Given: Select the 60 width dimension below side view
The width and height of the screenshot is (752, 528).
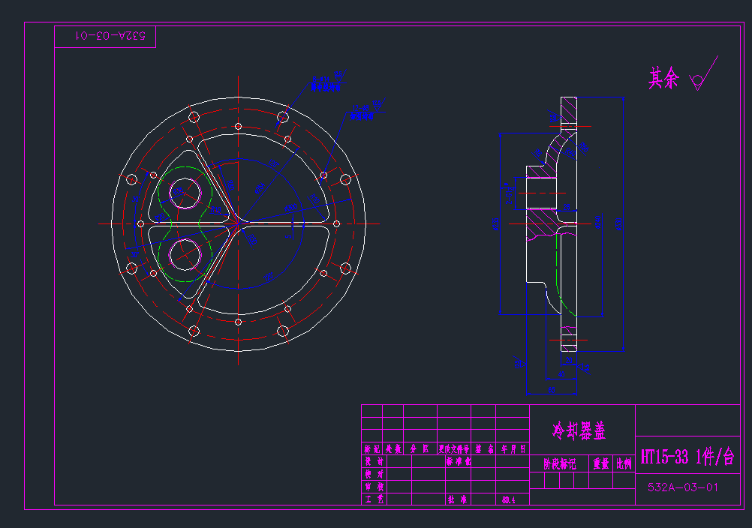Looking at the screenshot, I should click(x=552, y=389).
